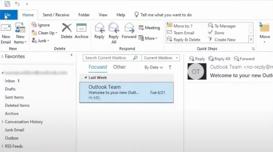The width and height of the screenshot is (273, 152).
Task: Select Create New quick step
Action: 222,39
